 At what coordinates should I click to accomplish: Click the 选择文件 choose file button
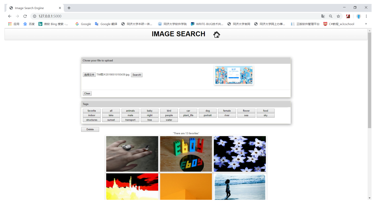pos(89,75)
